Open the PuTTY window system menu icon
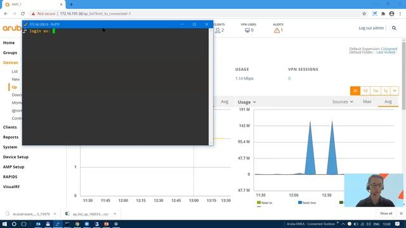 tap(25, 24)
